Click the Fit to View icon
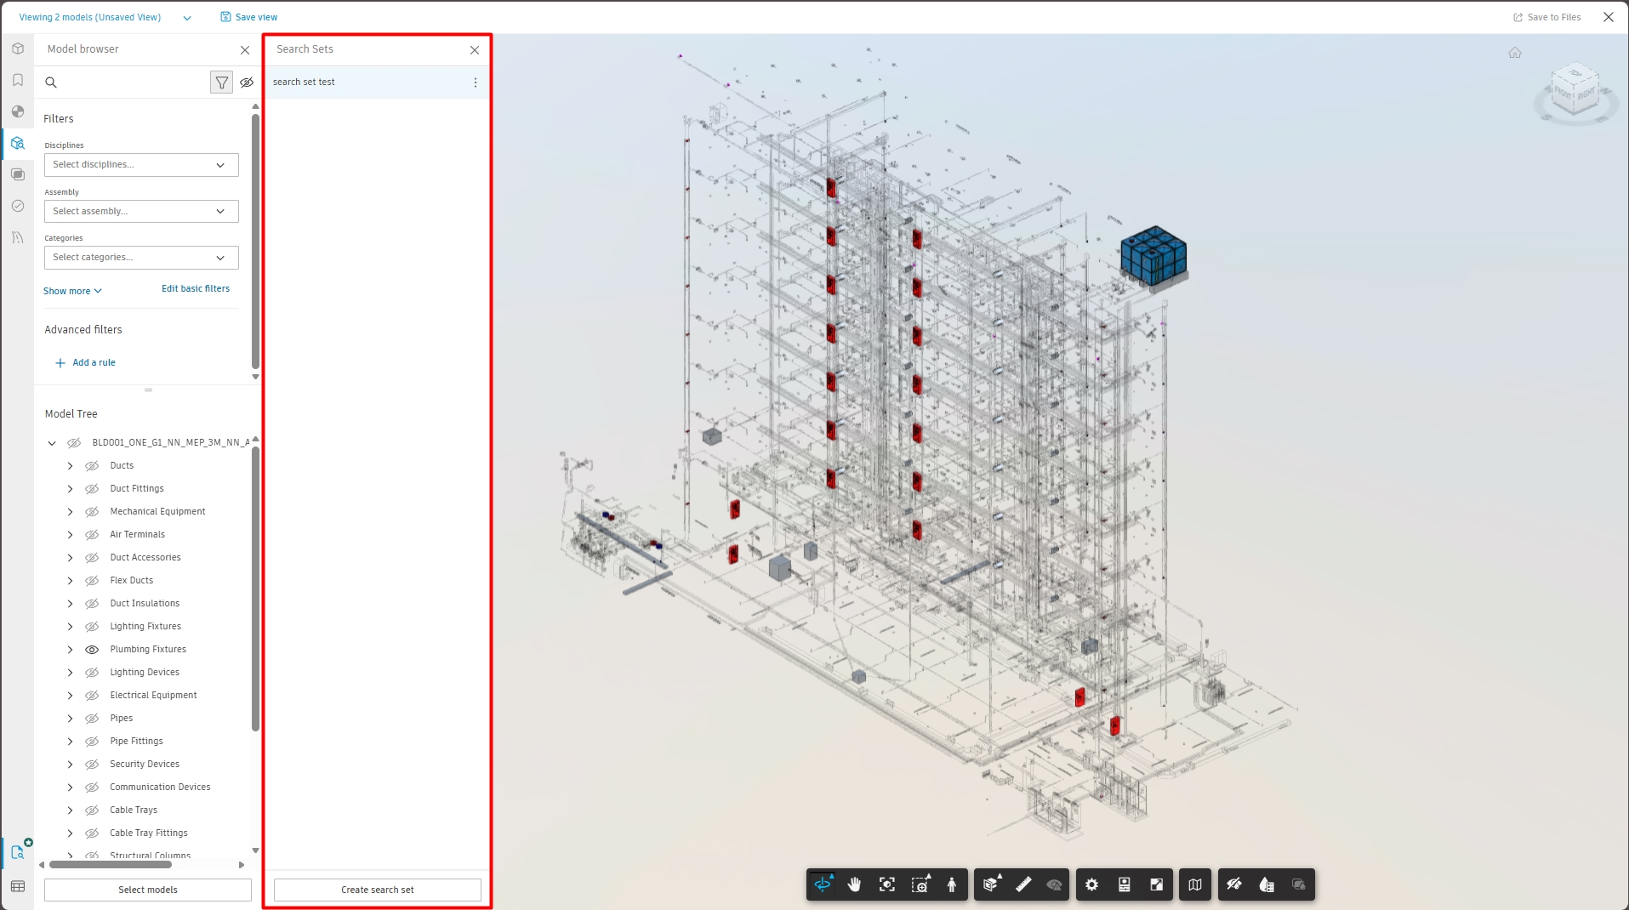 pyautogui.click(x=887, y=884)
